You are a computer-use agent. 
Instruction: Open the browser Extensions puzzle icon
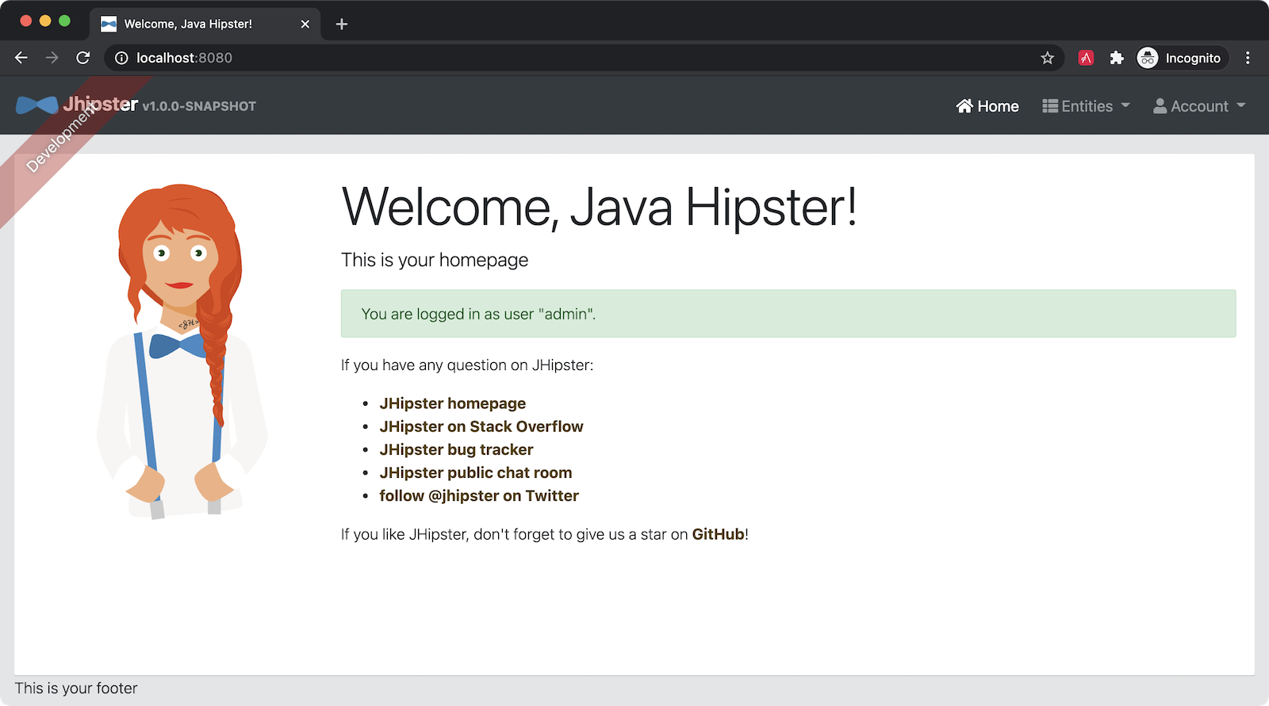[1117, 58]
